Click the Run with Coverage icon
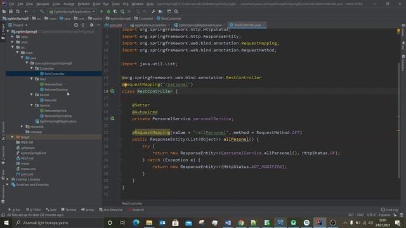Screen dimensions: 406x228 pos(115,11)
